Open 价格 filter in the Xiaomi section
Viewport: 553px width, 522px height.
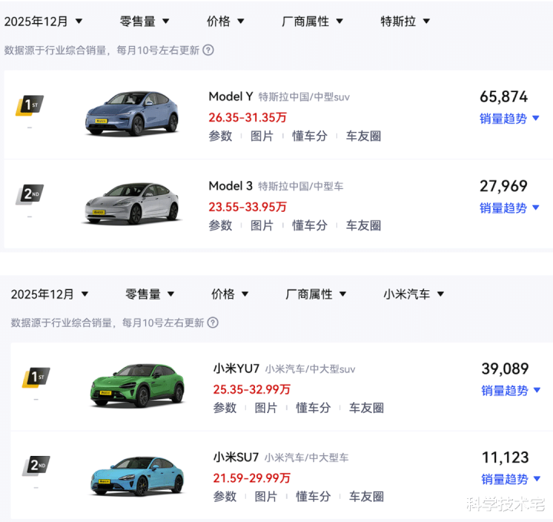click(x=230, y=294)
